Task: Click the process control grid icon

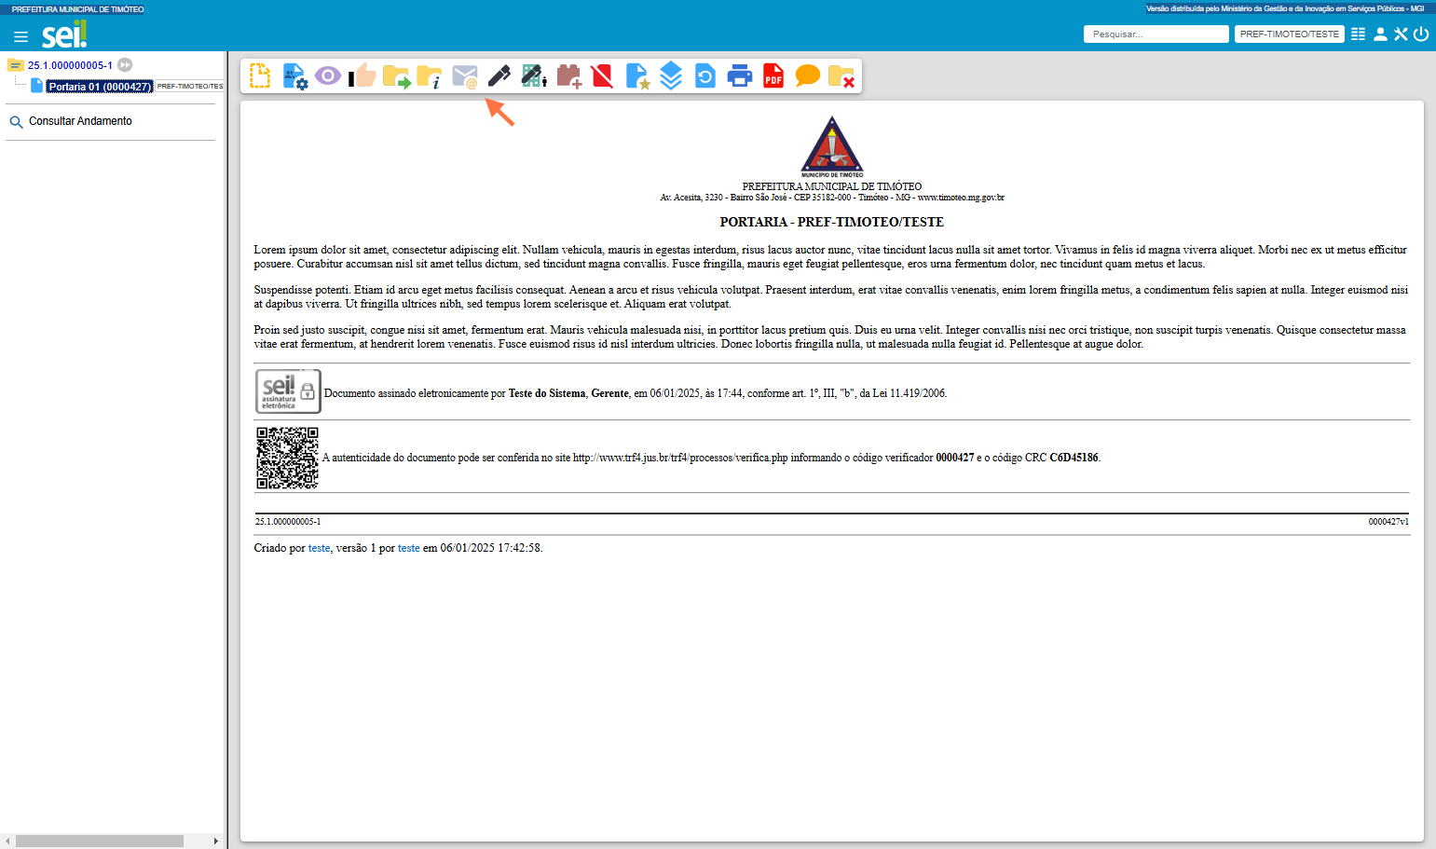Action: [x=1359, y=34]
